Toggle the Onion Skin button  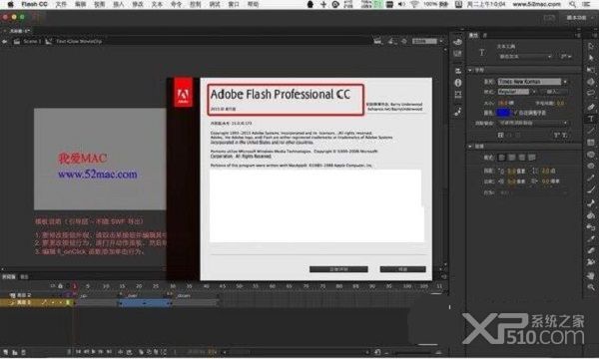tap(141, 352)
